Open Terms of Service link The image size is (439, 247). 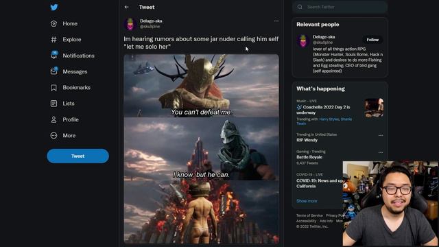click(309, 215)
